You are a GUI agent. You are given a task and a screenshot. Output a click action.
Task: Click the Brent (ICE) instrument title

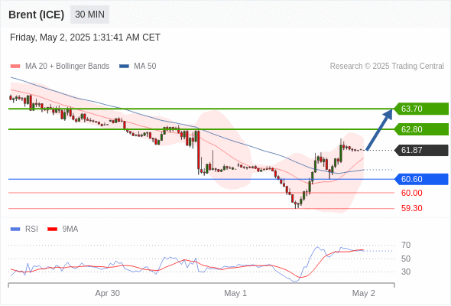[36, 15]
